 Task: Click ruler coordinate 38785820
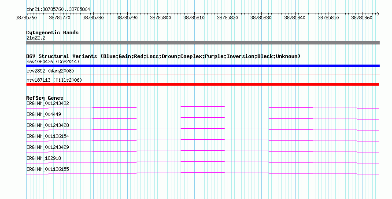[228, 18]
